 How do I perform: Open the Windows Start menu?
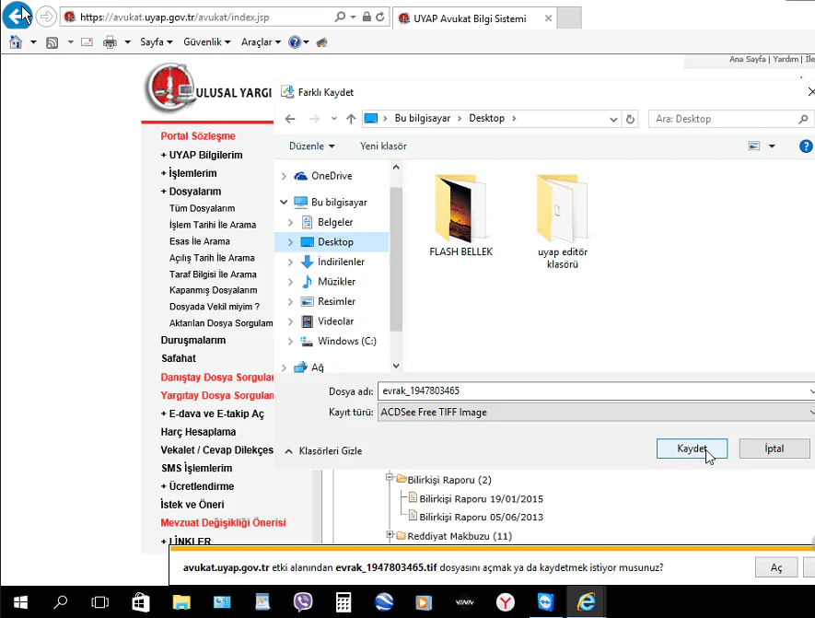tap(20, 602)
